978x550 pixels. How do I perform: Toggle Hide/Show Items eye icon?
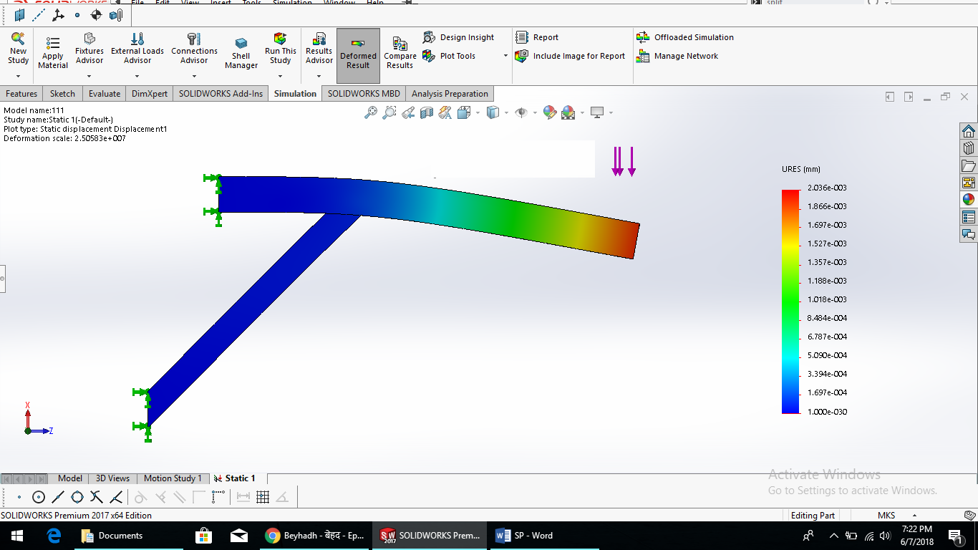(521, 112)
